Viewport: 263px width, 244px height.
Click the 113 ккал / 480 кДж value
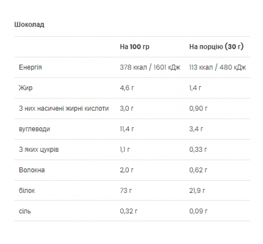pos(217,67)
